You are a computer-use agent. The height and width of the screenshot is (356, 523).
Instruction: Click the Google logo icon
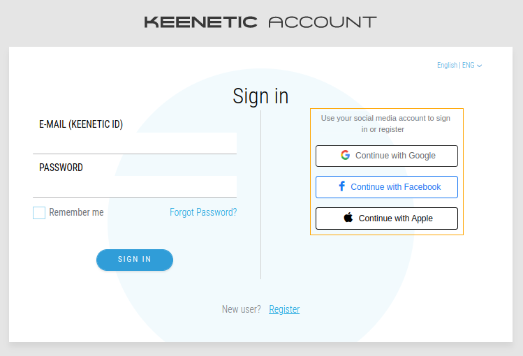click(x=345, y=155)
